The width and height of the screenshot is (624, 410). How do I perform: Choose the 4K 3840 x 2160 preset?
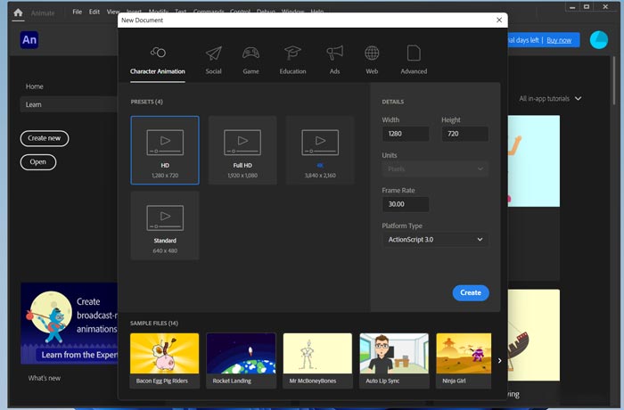click(320, 150)
